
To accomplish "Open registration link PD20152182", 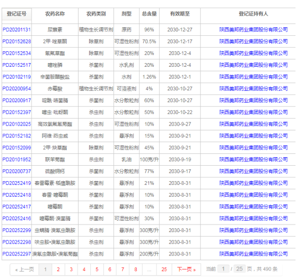I will [x=17, y=136].
